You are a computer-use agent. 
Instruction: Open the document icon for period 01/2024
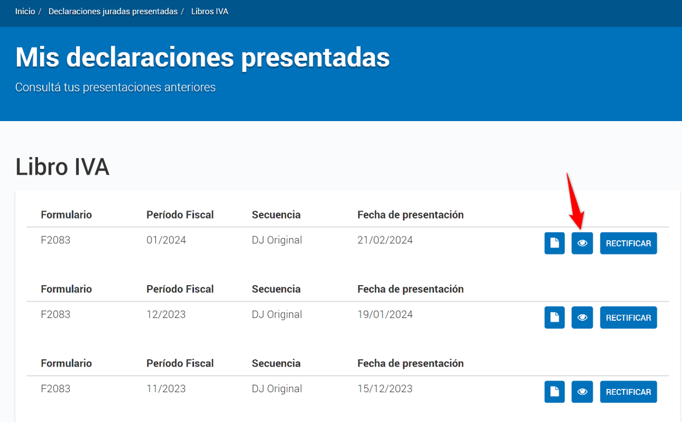(x=554, y=243)
